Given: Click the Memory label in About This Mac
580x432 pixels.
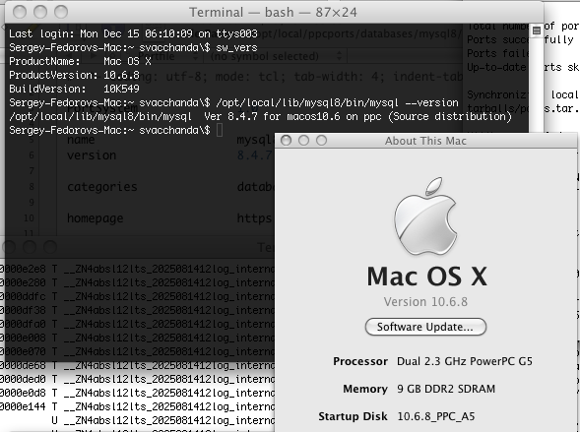Looking at the screenshot, I should (365, 389).
